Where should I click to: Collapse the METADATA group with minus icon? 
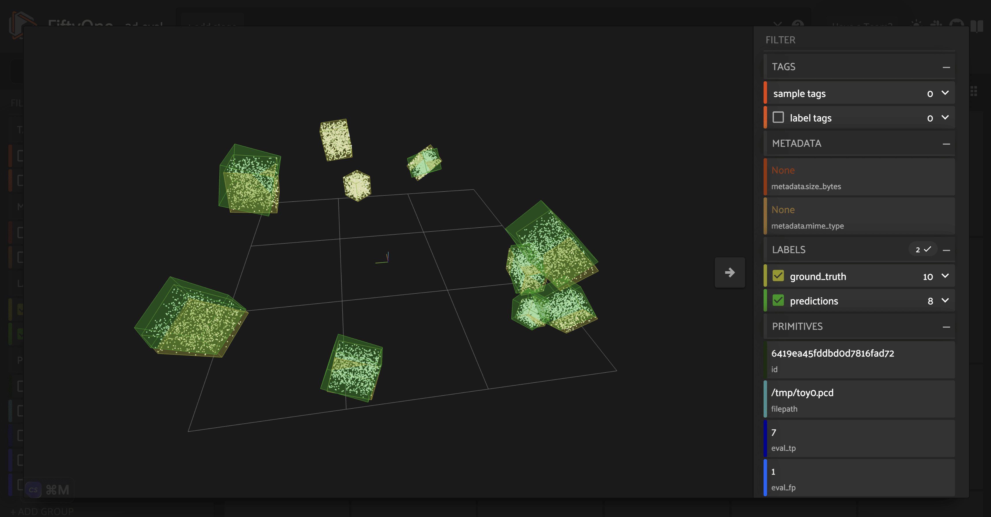point(946,144)
